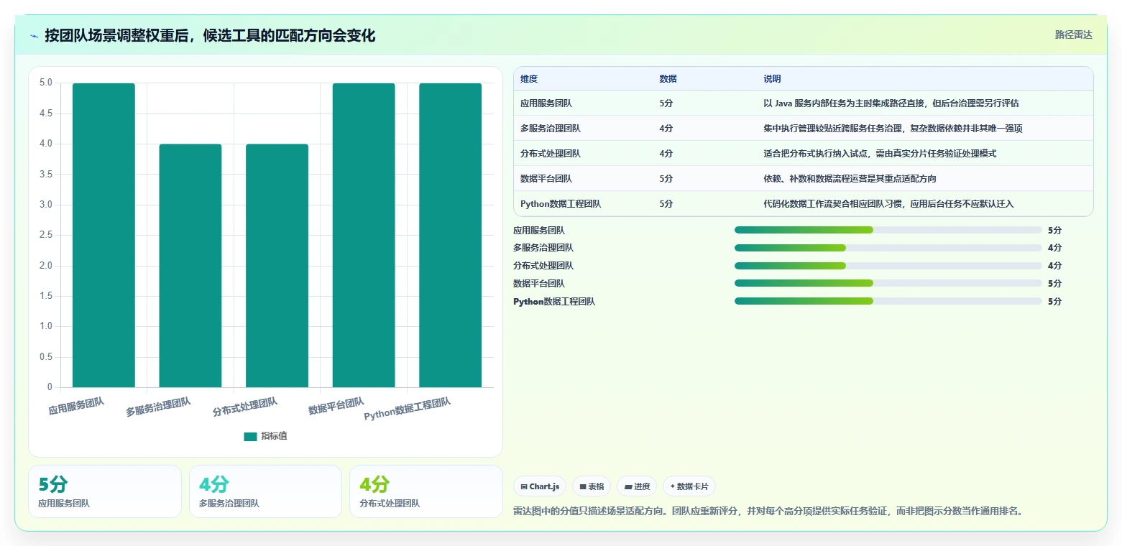Select the Chart.js chip
Image resolution: width=1122 pixels, height=546 pixels.
[x=540, y=486]
